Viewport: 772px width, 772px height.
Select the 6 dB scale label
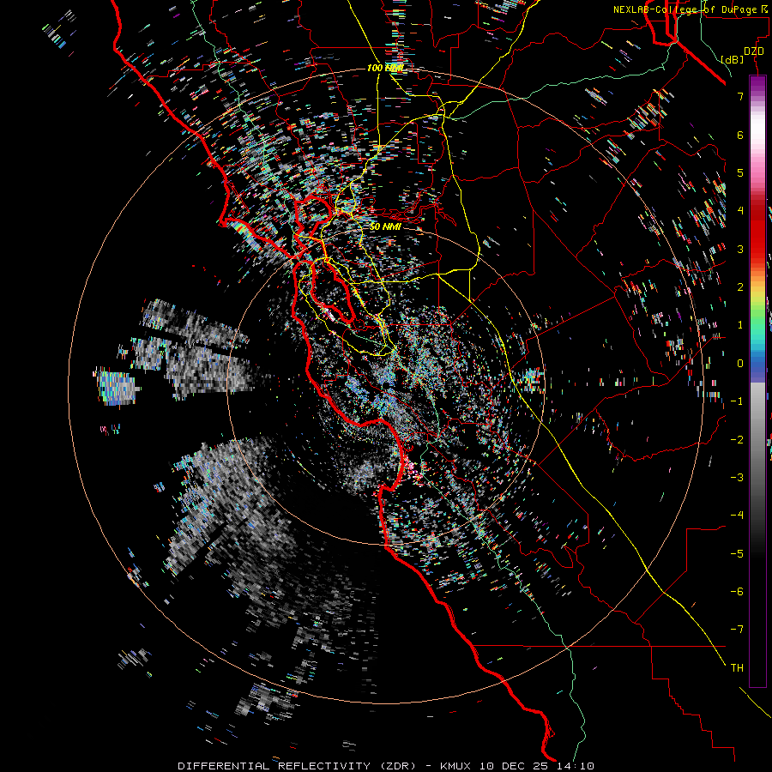click(x=740, y=135)
